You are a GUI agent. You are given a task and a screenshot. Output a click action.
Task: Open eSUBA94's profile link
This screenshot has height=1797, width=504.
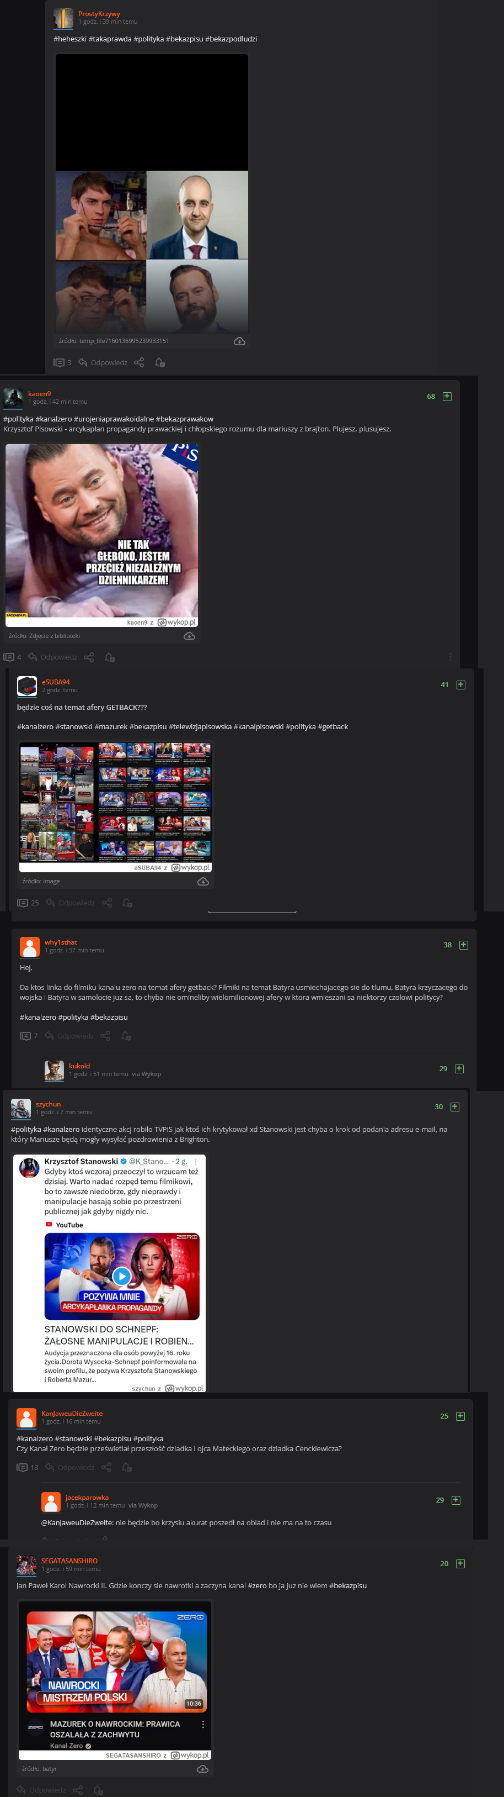56,682
